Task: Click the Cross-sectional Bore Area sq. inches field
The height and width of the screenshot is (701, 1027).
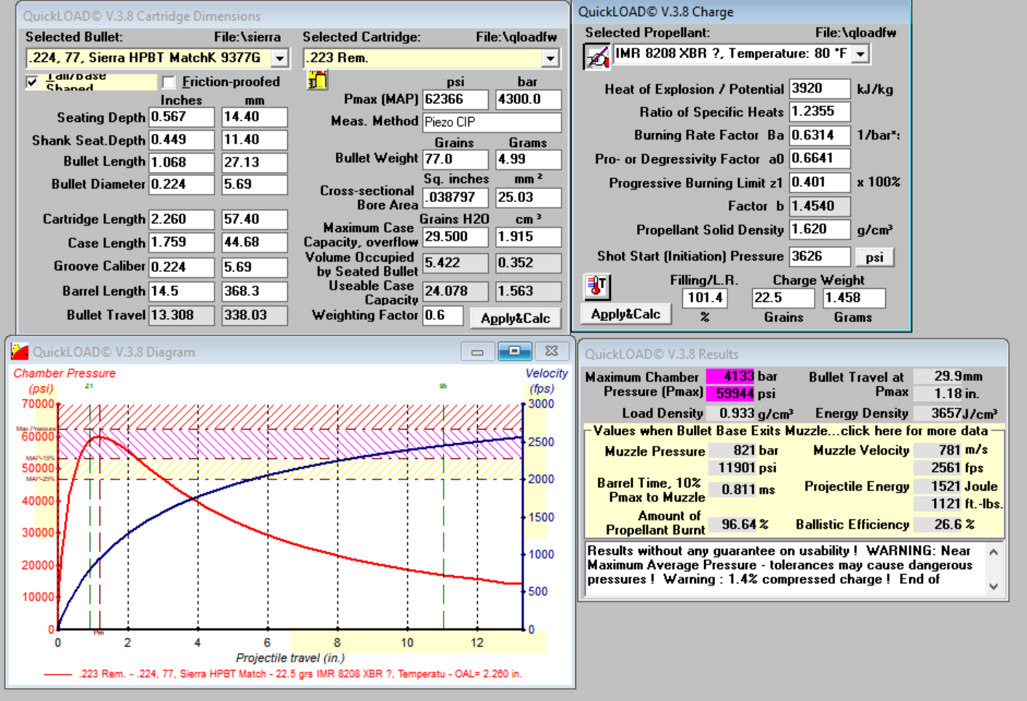Action: point(456,198)
